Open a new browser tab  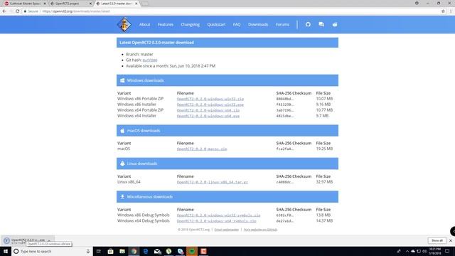145,4
